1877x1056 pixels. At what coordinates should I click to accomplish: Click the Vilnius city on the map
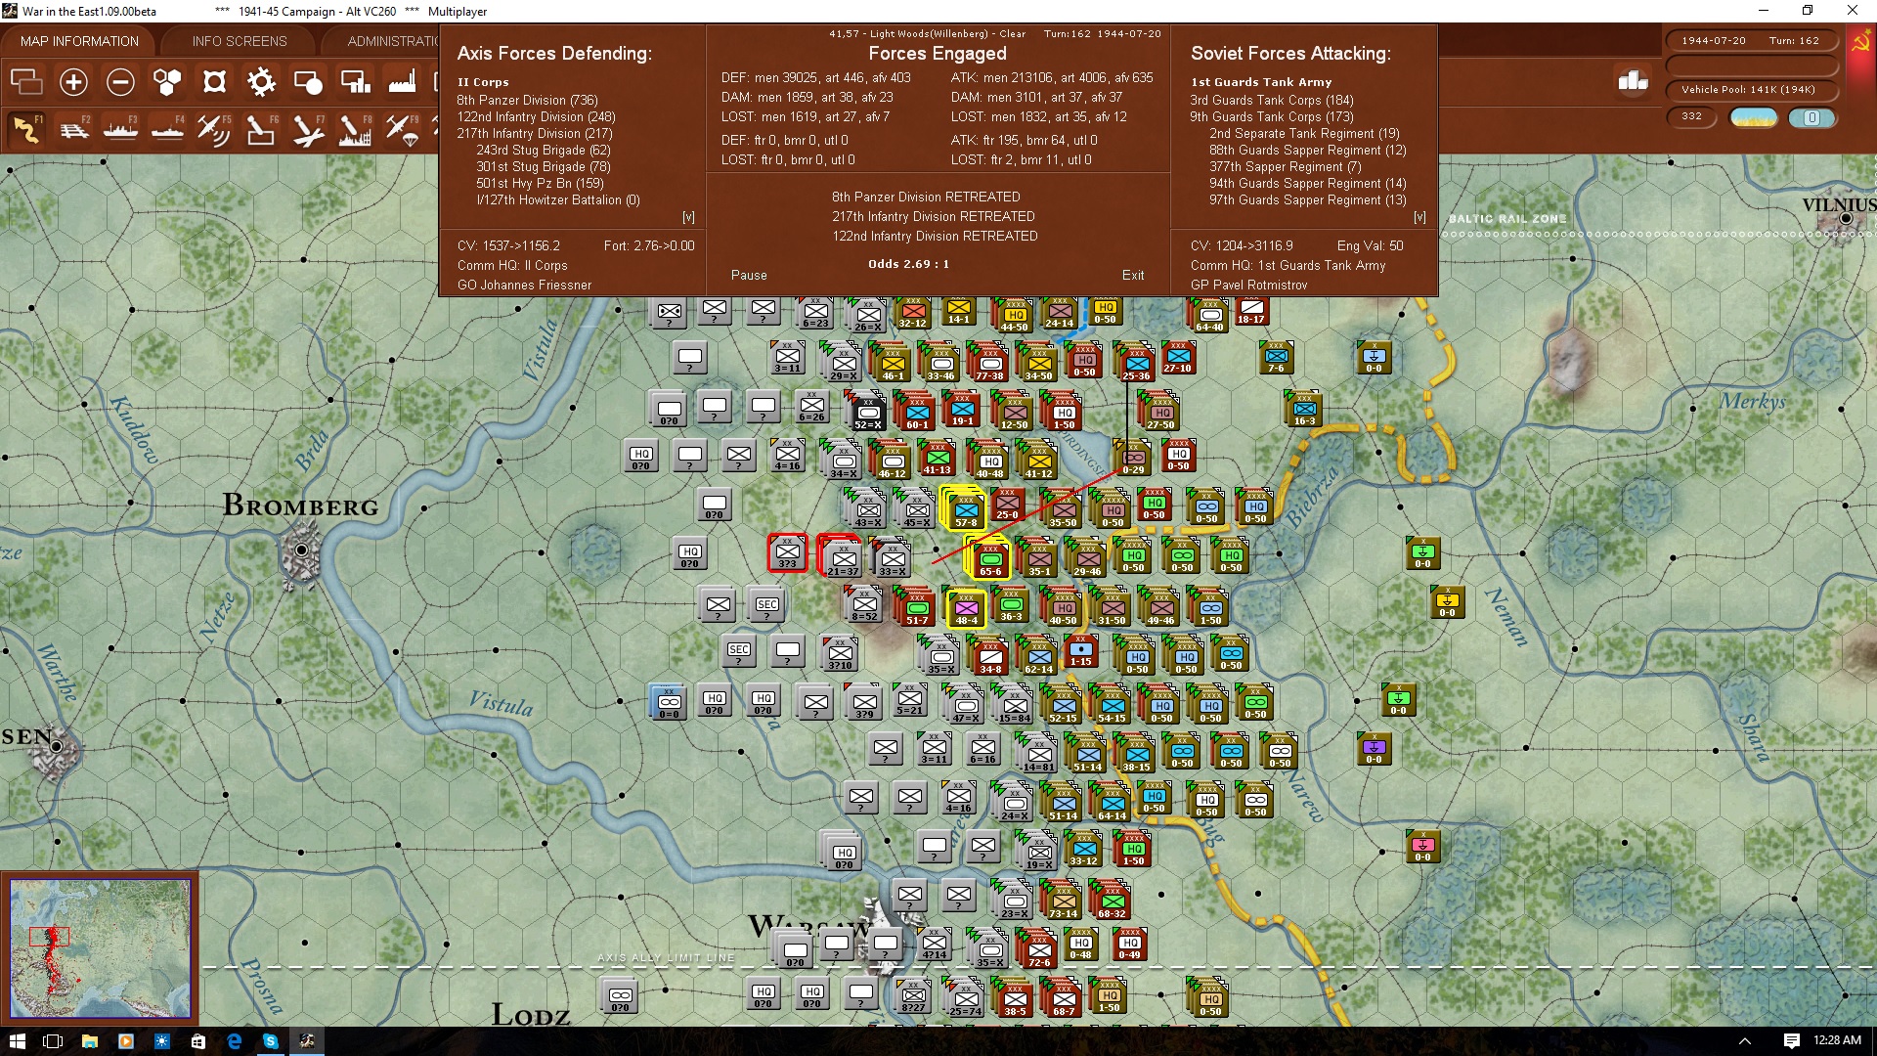1845,219
